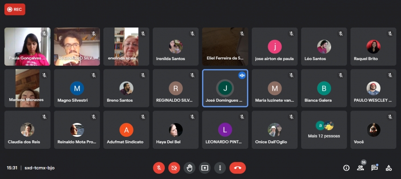Click brown R avatar of REGINALDO SILV
The width and height of the screenshot is (401, 179).
point(176,88)
